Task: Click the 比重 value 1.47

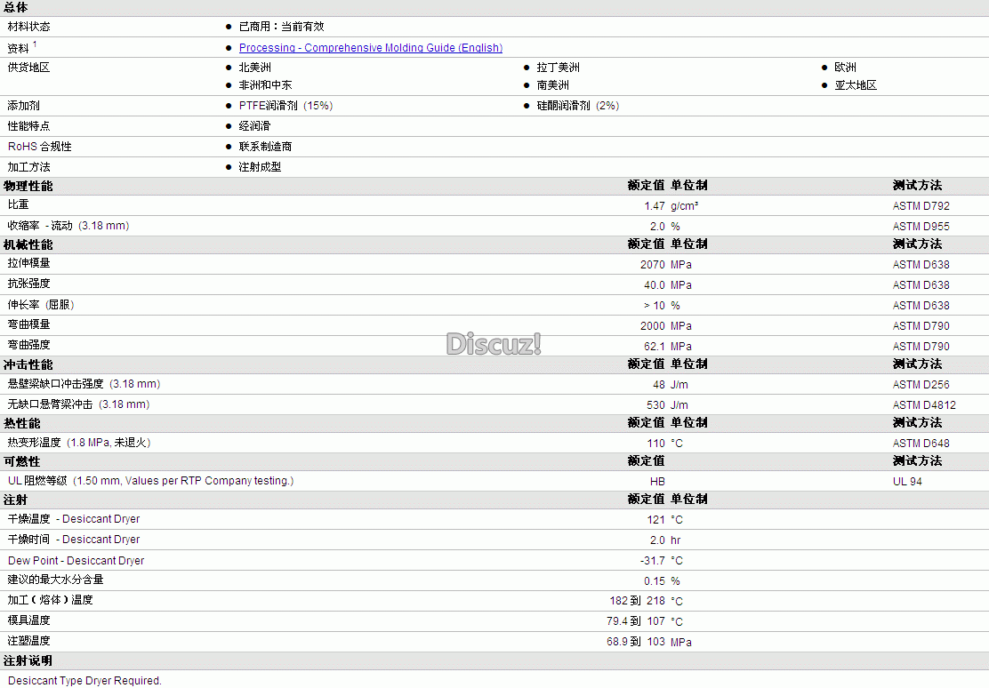Action: 654,206
